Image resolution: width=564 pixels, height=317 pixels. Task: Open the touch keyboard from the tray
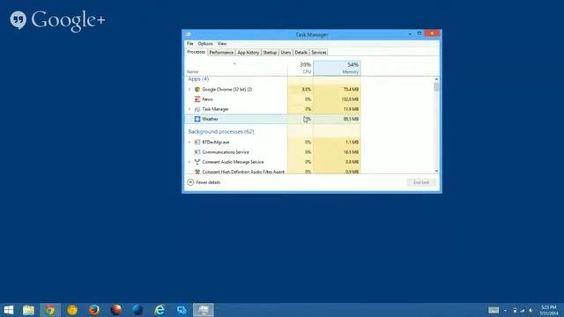(493, 310)
